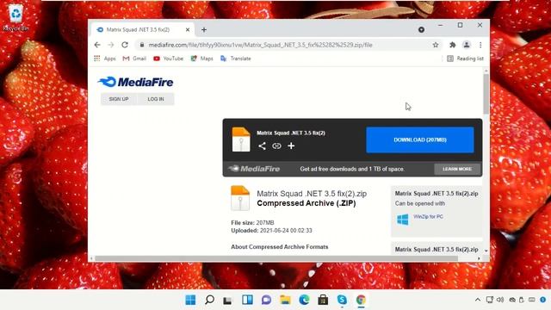View site info via the lock icon
This screenshot has height=310, width=551.
coord(142,45)
